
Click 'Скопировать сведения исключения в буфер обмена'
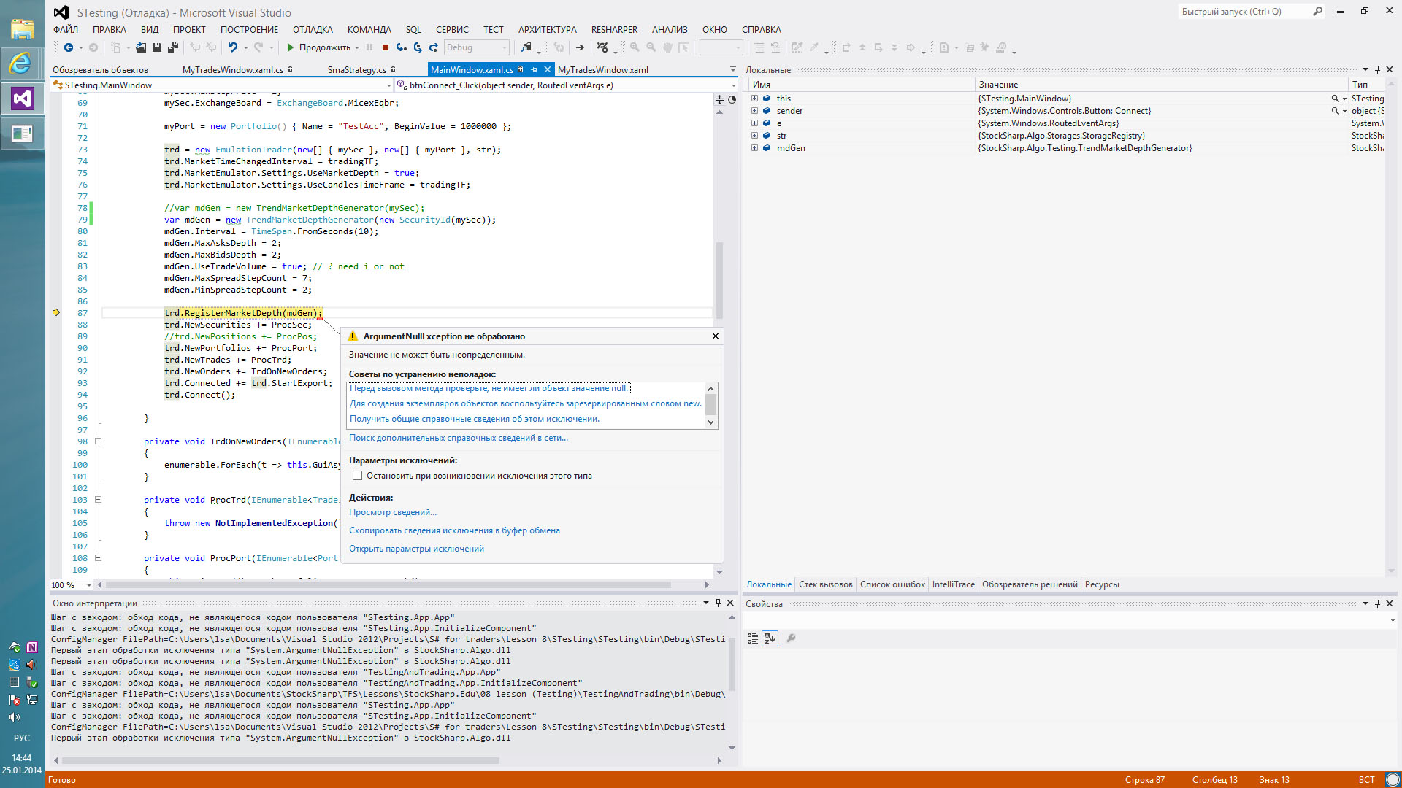[x=454, y=530]
